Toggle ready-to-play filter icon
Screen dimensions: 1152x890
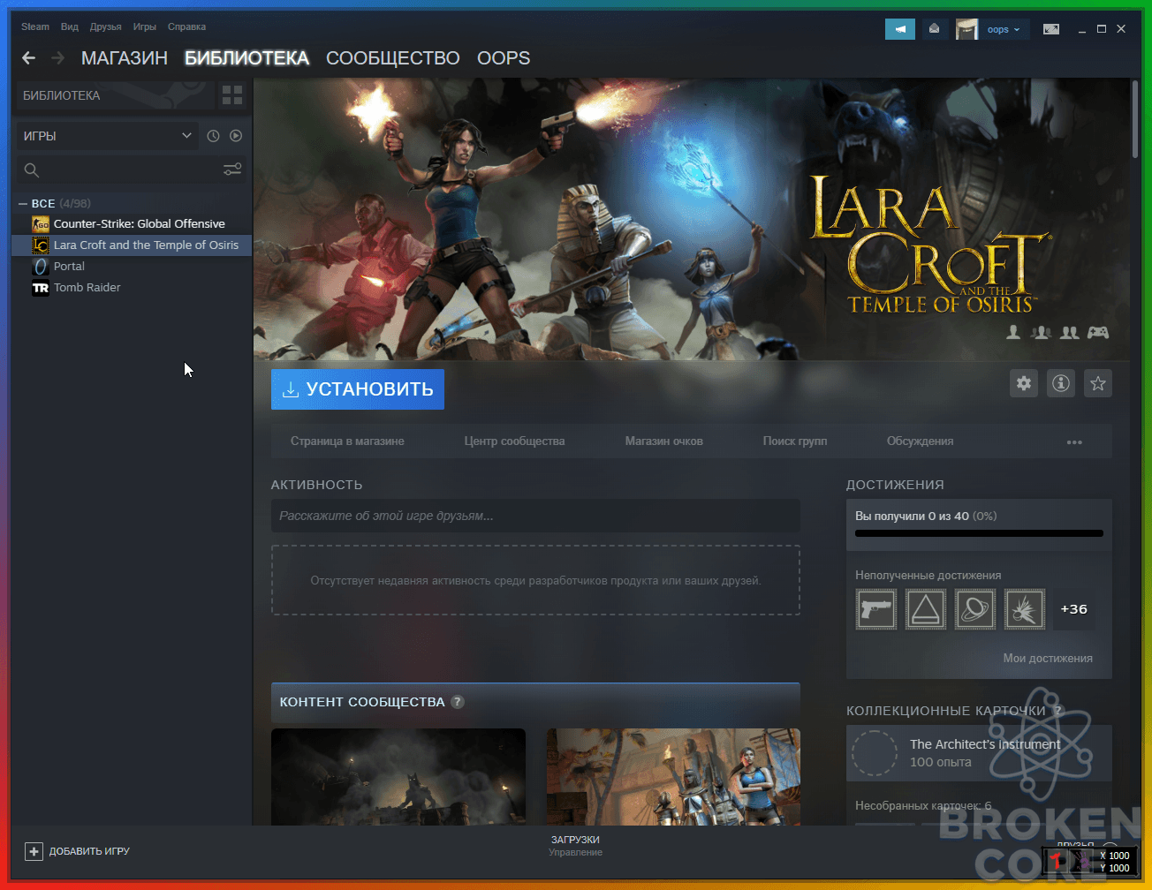236,136
